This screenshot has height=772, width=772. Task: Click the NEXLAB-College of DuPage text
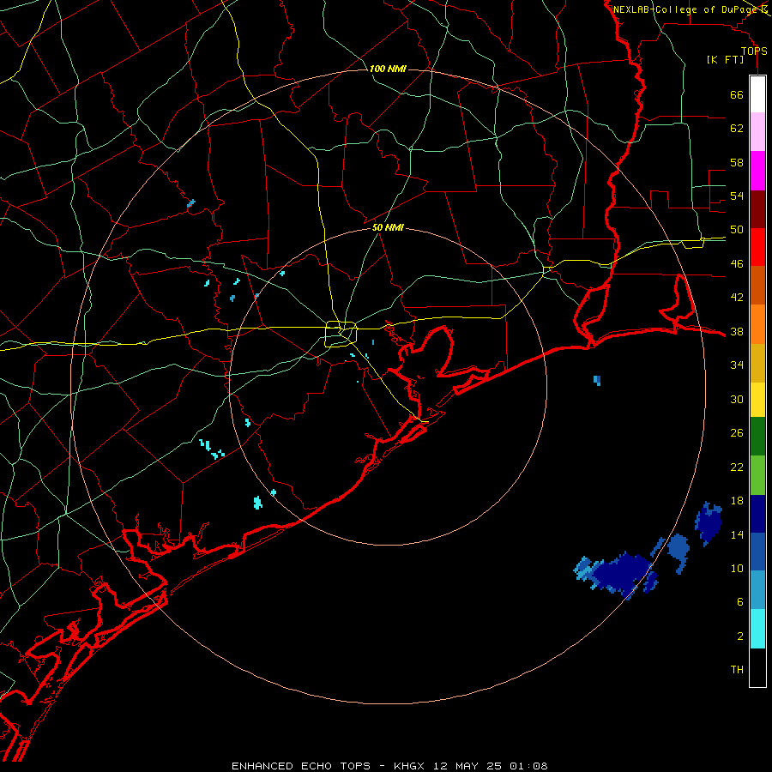tap(687, 9)
